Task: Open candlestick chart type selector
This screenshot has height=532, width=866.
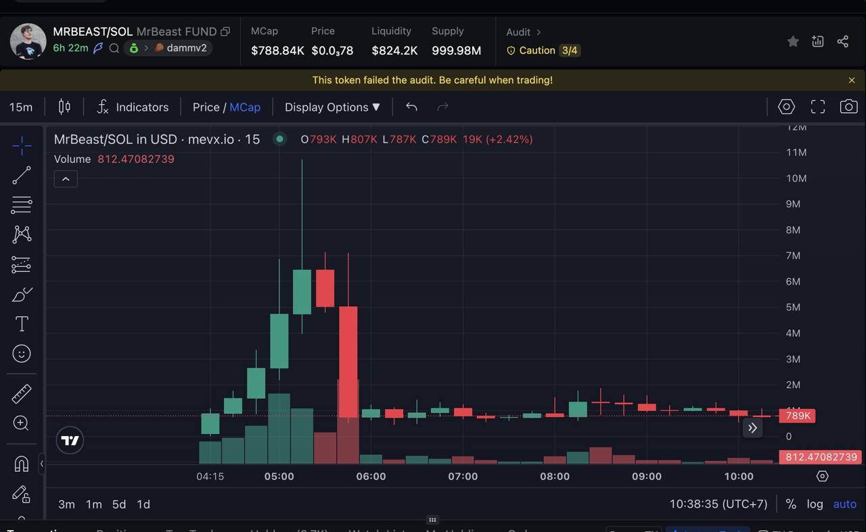Action: coord(64,107)
